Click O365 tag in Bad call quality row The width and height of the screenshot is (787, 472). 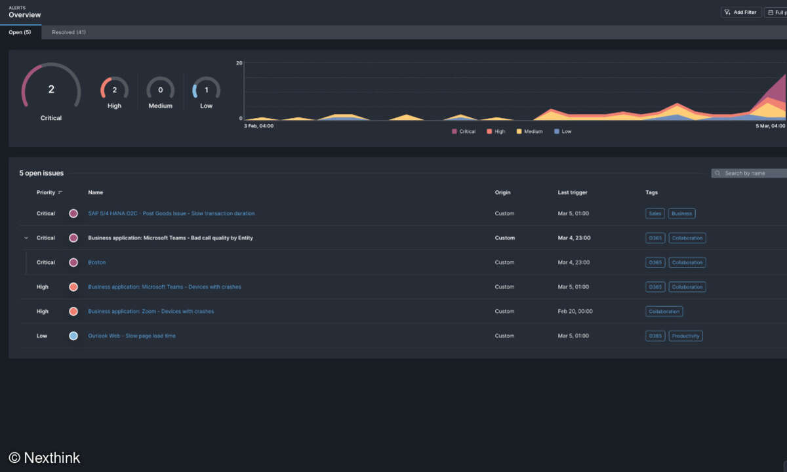(x=655, y=238)
